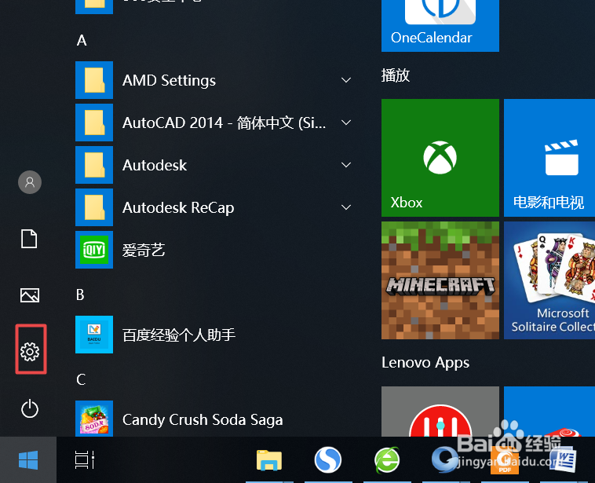Viewport: 595px width, 483px height.
Task: Click the letter B group header
Action: point(80,295)
